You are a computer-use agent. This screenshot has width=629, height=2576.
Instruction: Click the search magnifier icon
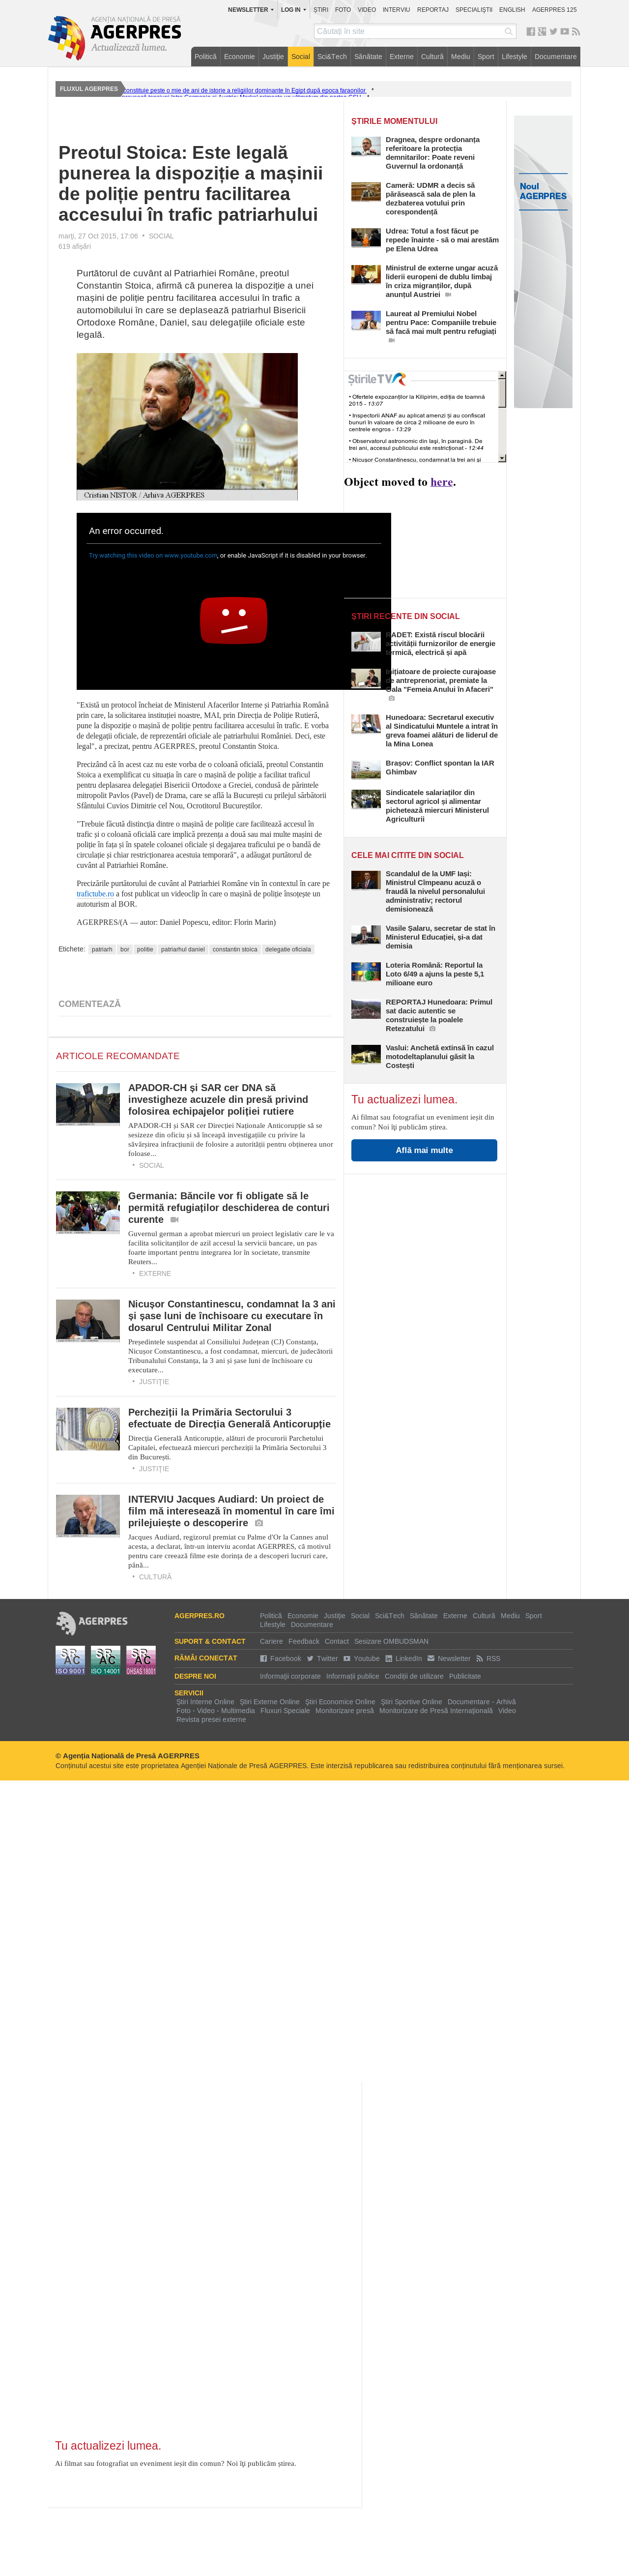click(x=508, y=32)
